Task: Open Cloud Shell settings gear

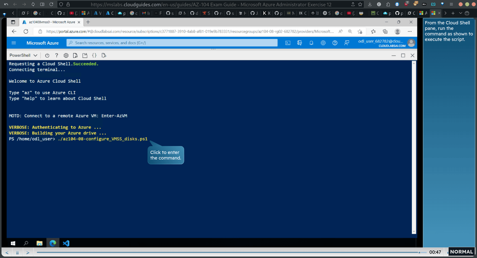Action: (x=66, y=56)
